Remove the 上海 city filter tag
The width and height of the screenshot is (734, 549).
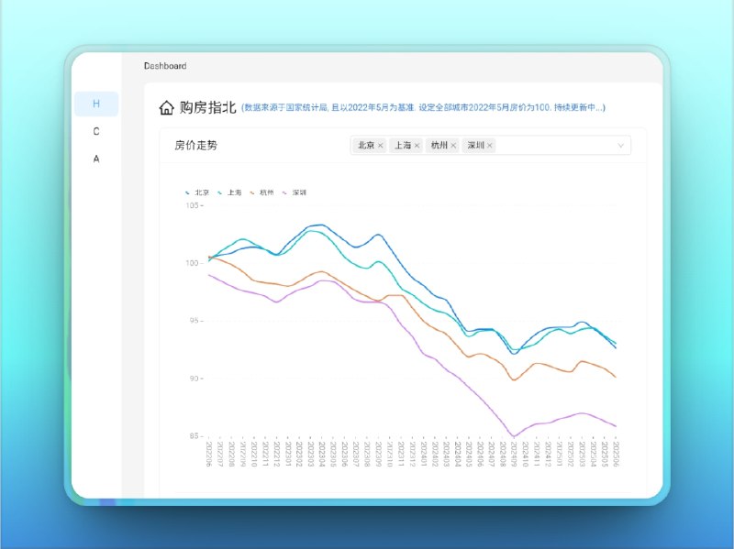pos(417,145)
